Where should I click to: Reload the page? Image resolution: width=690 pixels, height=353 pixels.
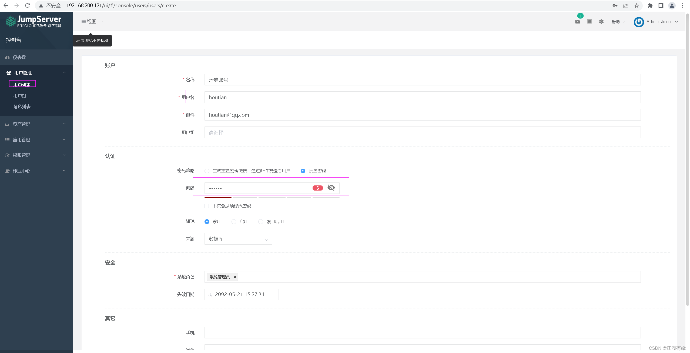(27, 5)
